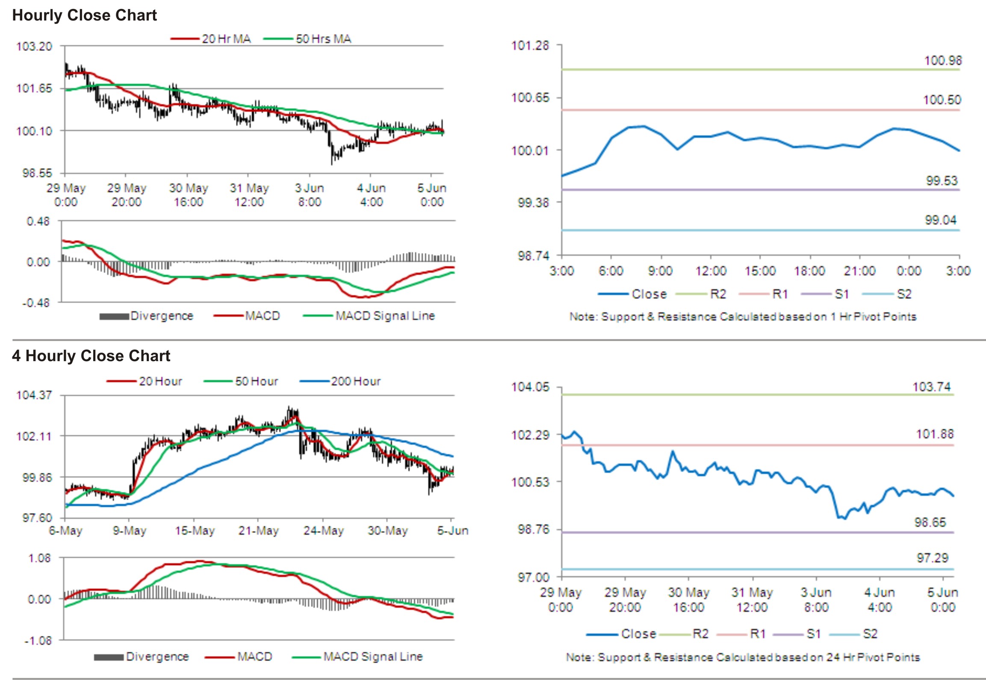The image size is (986, 680).
Task: Click the 104.05 axis value
Action: click(x=530, y=387)
